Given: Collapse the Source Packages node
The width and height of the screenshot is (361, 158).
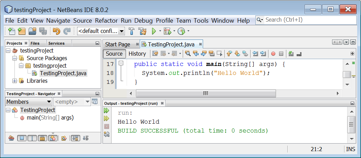Looking at the screenshot, I should (x=15, y=58).
